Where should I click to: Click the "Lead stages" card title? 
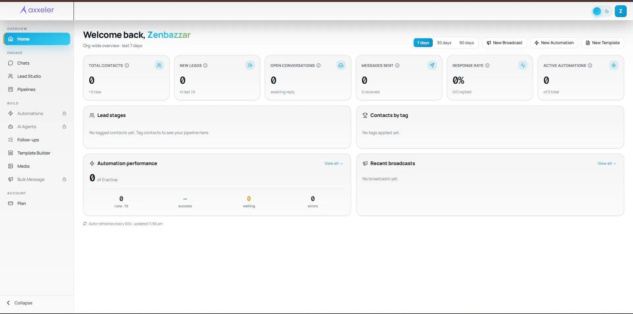(x=111, y=115)
